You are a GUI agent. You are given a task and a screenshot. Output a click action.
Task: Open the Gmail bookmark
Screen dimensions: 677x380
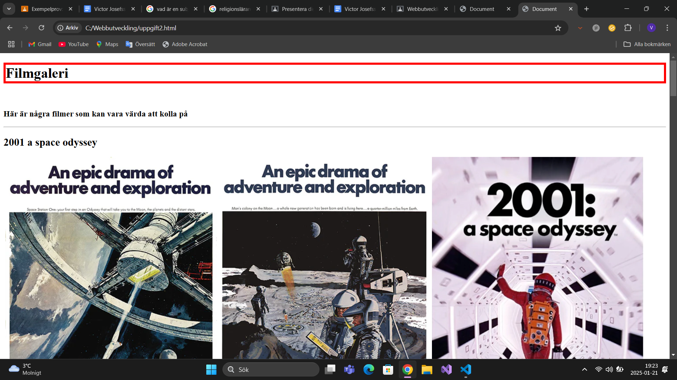[x=40, y=44]
